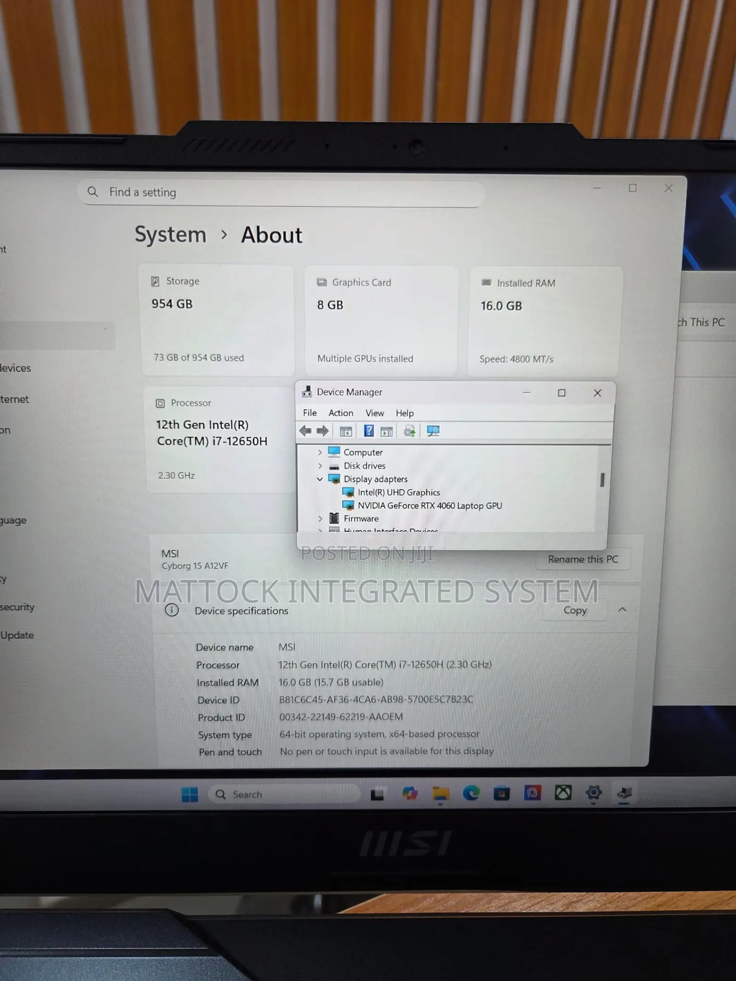Select Intel(R) UHD Graphics adapter
736x981 pixels.
point(399,493)
